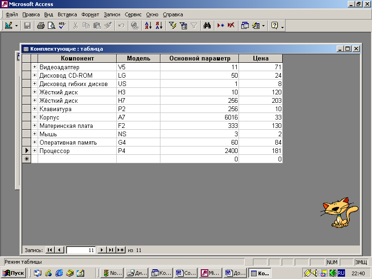The height and width of the screenshot is (279, 372).
Task: Click the Copy icon
Action: pyautogui.click(x=86, y=26)
